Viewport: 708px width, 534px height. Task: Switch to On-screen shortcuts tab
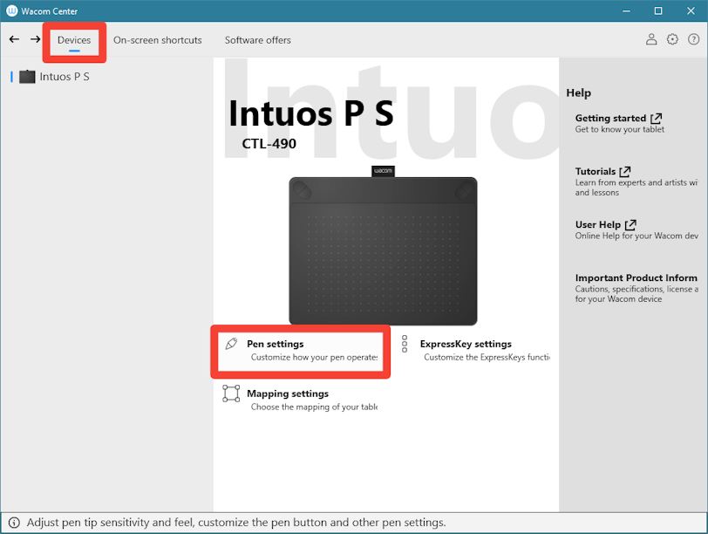pos(158,40)
